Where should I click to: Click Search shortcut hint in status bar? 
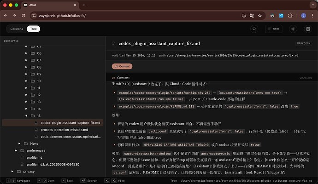[89, 181]
